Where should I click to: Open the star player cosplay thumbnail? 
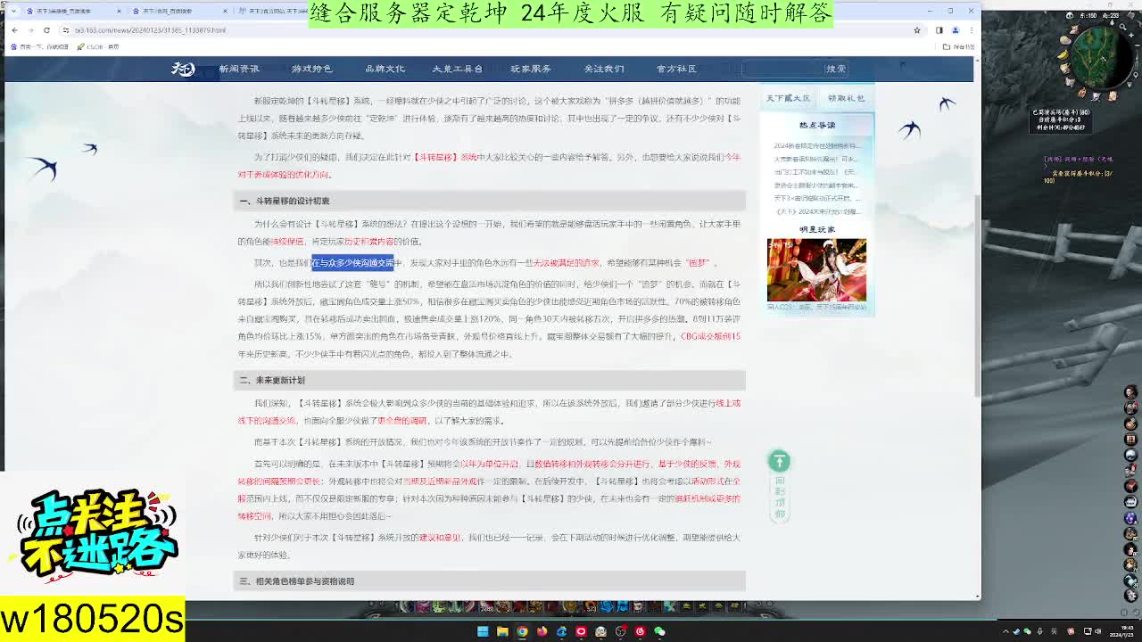(x=816, y=270)
